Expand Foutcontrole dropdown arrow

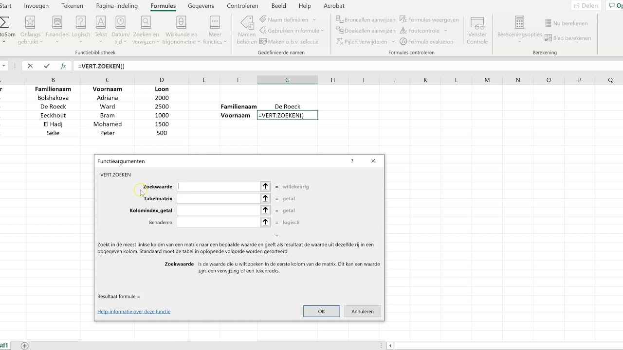coord(445,31)
